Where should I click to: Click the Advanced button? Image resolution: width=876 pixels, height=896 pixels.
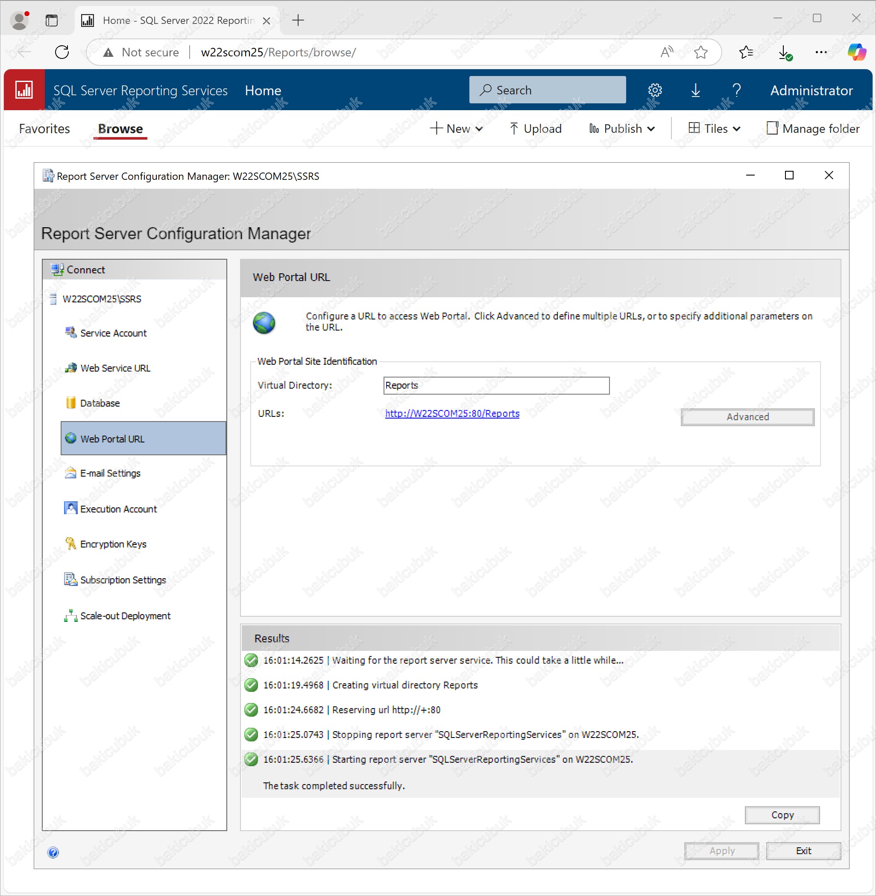[747, 417]
